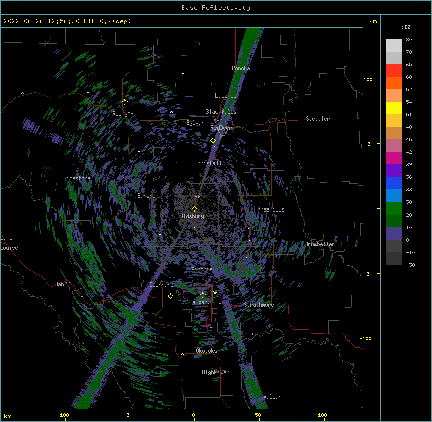The image size is (432, 422).
Task: Click the RedDeer city label
Action: coord(221,128)
